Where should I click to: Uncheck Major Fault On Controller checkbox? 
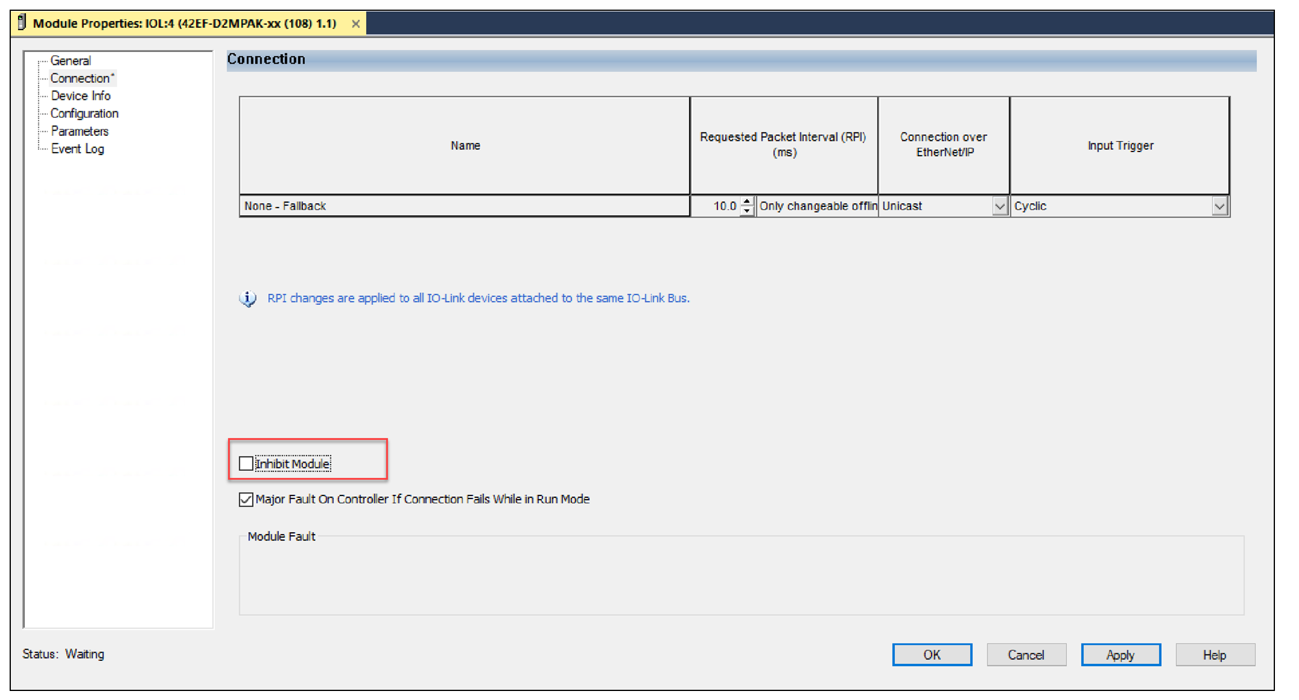[246, 499]
